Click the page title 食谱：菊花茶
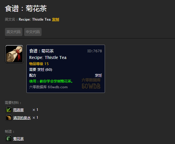The image size is (175, 144). pyautogui.click(x=26, y=8)
